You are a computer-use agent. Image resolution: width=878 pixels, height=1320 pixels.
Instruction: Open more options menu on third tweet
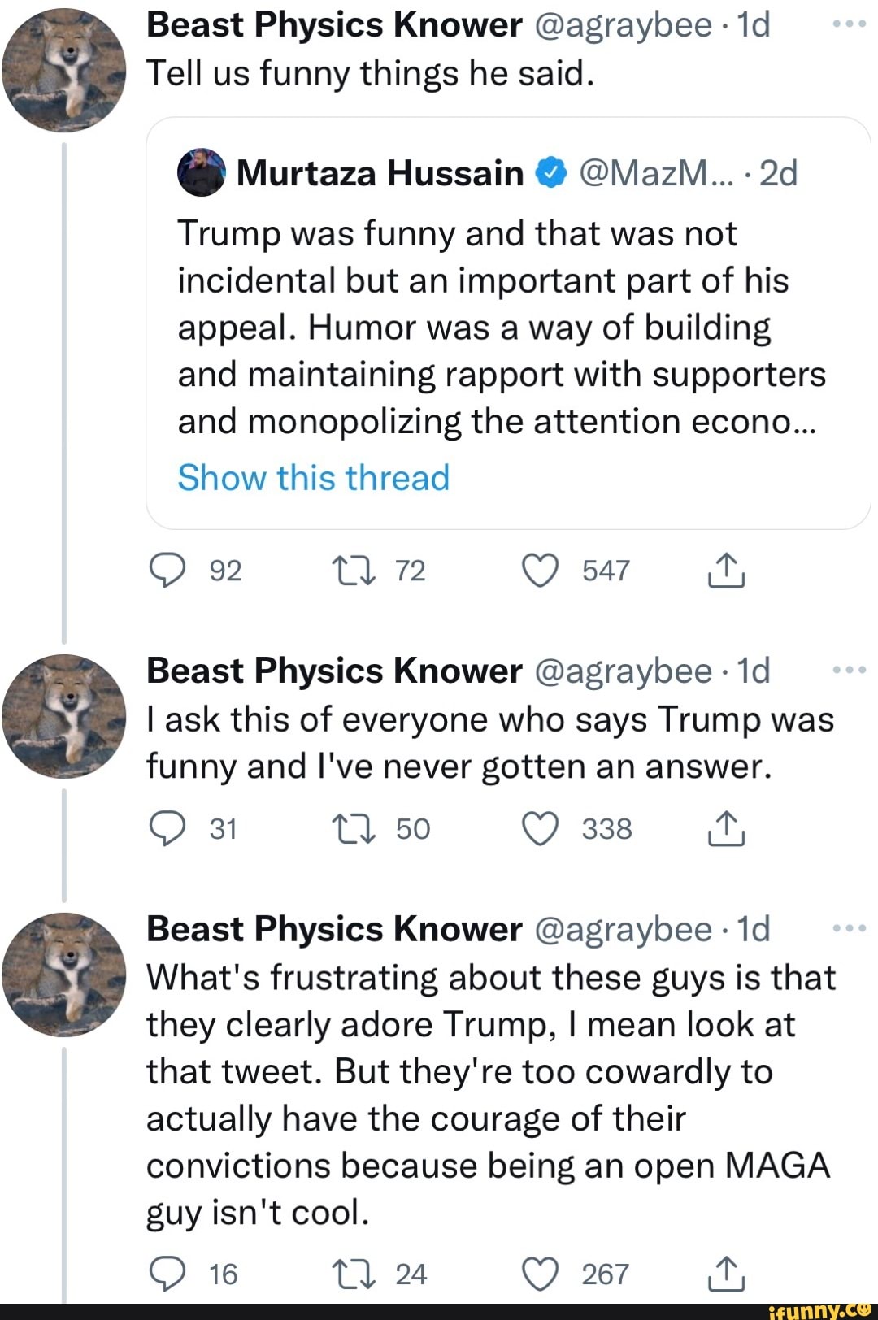[x=850, y=928]
